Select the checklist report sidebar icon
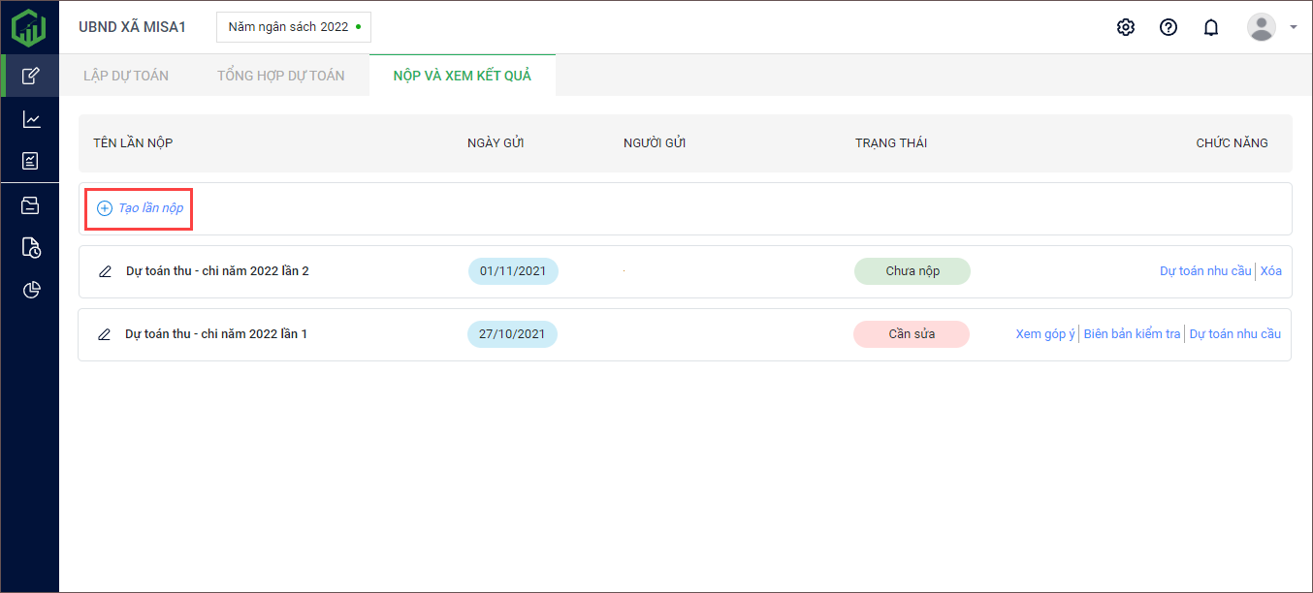The width and height of the screenshot is (1313, 593). pos(31,161)
